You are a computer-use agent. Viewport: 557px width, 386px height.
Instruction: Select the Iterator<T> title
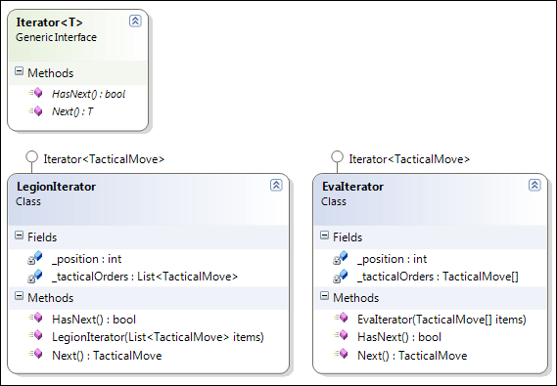(x=49, y=22)
